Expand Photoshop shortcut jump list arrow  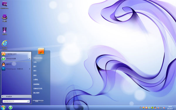click(30, 69)
